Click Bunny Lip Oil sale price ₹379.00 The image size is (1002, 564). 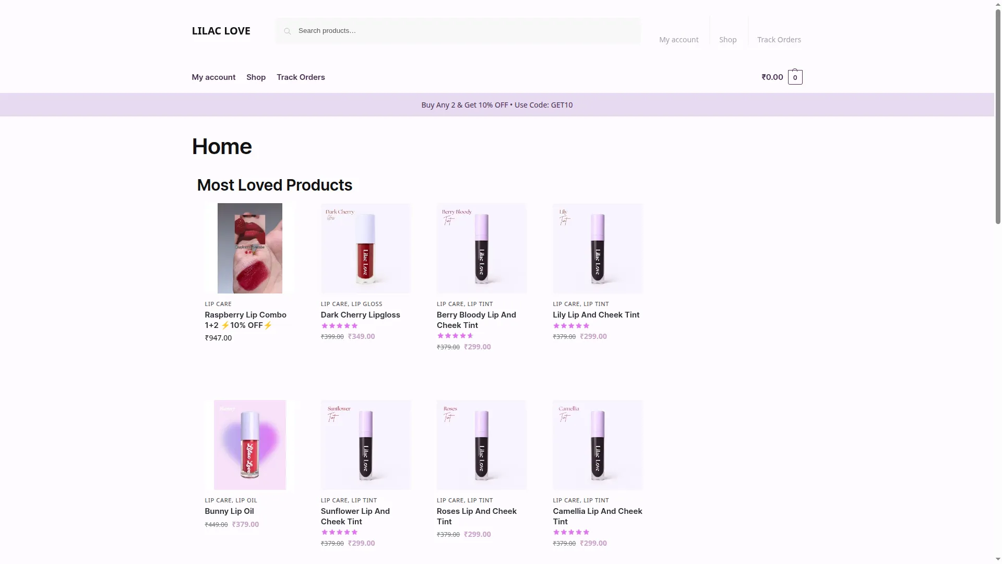245,524
